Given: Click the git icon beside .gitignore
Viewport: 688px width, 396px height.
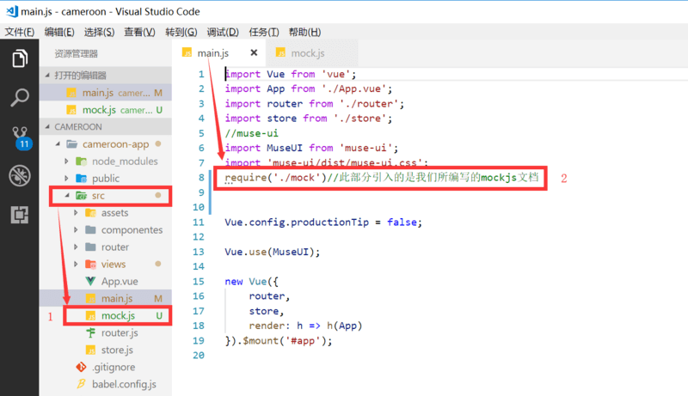Looking at the screenshot, I should 81,367.
